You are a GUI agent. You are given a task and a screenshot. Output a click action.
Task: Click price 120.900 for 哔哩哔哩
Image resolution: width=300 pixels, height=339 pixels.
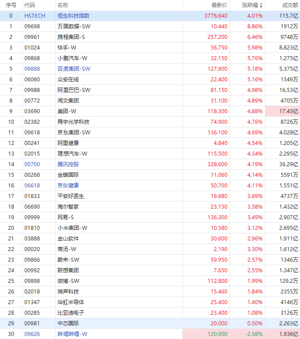point(218,334)
